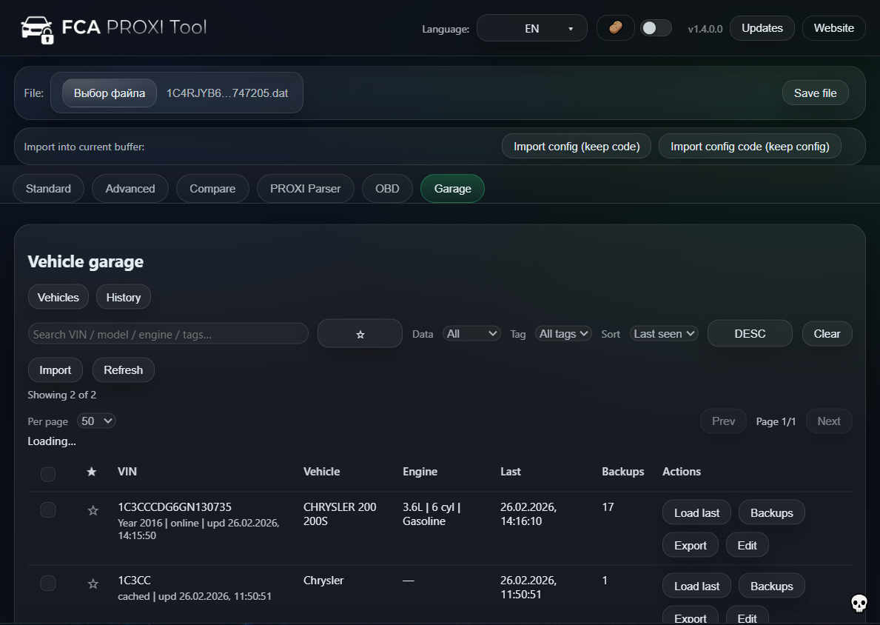
Task: Click the FCA PROXI Tool car logo
Action: tap(37, 27)
